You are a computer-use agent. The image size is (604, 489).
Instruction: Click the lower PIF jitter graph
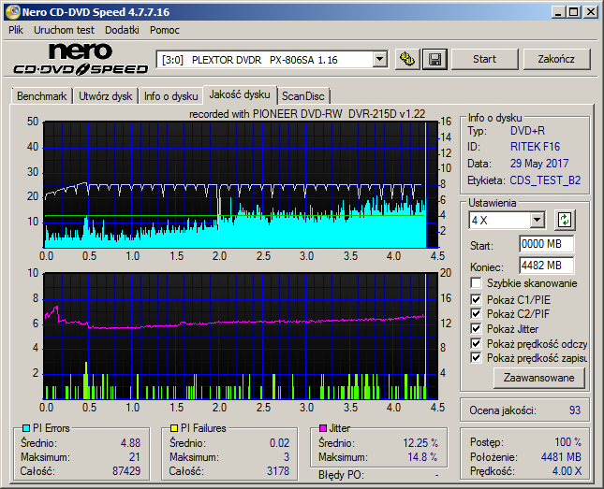(x=241, y=336)
